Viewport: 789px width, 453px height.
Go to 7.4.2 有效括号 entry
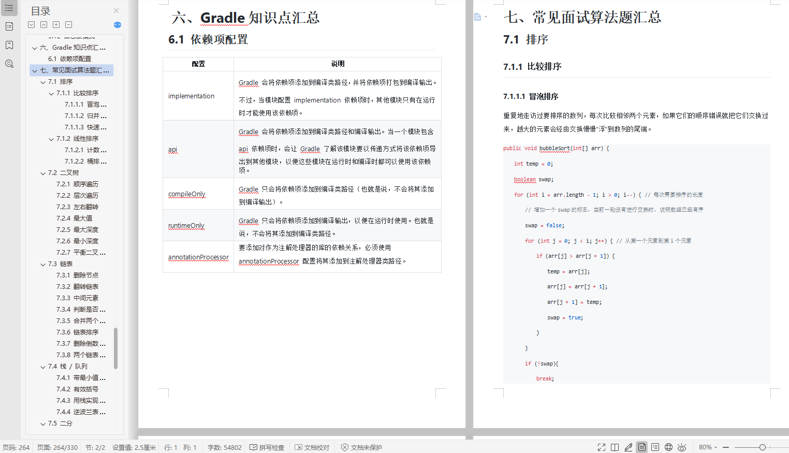point(77,389)
